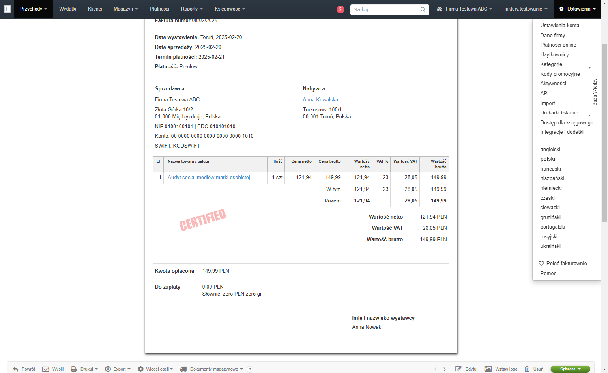
Task: Open the Baza Wiedzy side tab
Action: [595, 92]
